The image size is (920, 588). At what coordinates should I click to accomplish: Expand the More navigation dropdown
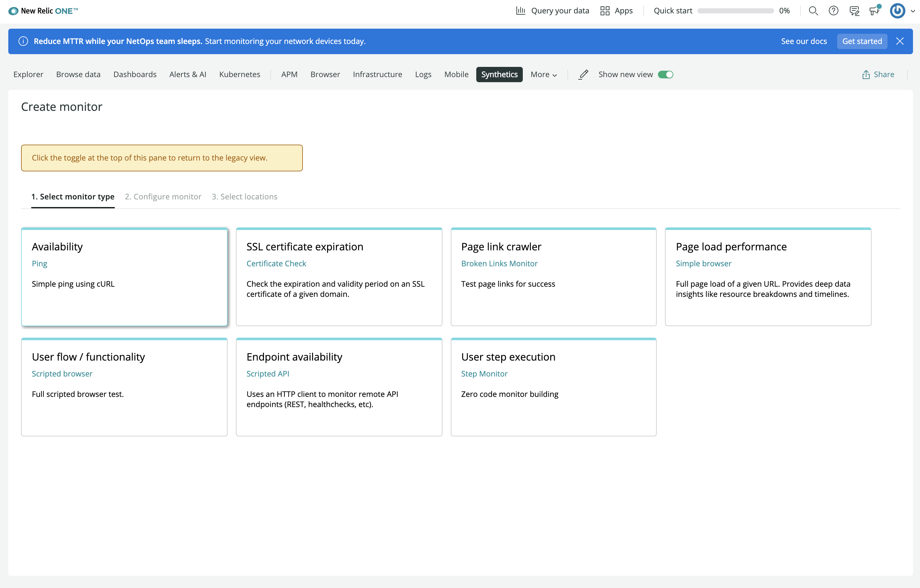coord(543,75)
